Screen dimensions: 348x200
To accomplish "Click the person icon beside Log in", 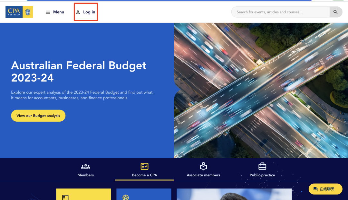I will [78, 12].
